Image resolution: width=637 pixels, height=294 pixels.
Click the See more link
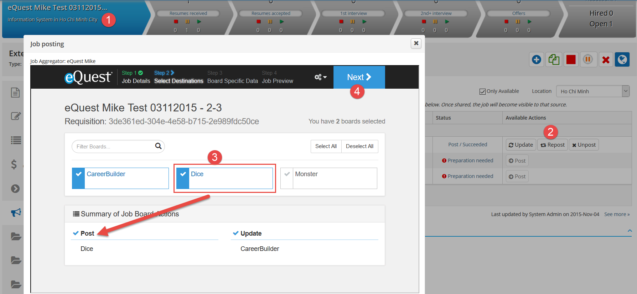[x=617, y=214]
